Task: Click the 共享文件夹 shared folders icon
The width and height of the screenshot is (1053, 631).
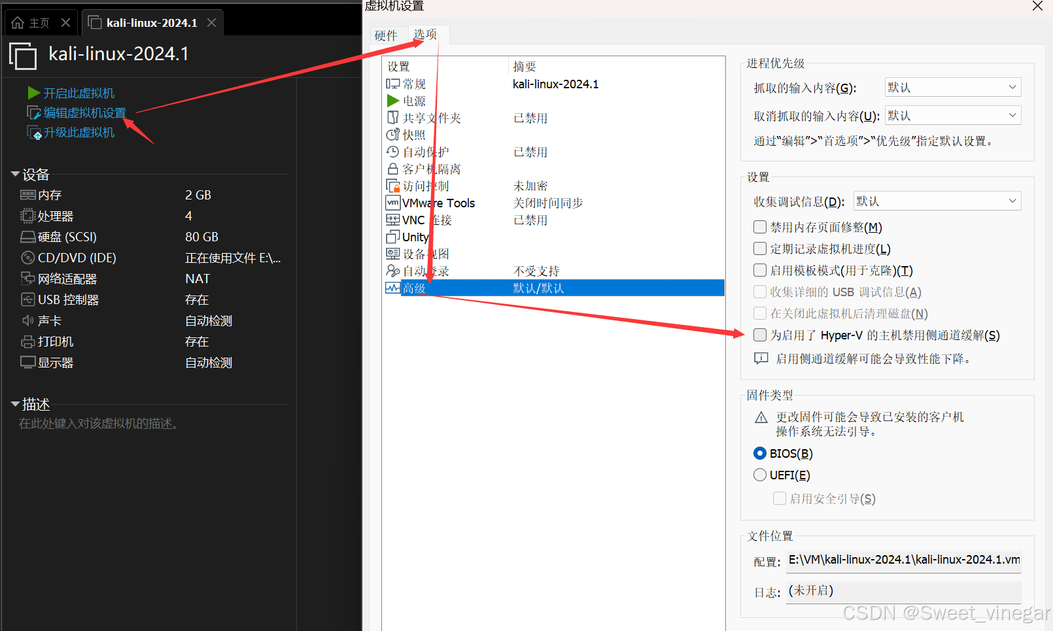Action: point(392,118)
